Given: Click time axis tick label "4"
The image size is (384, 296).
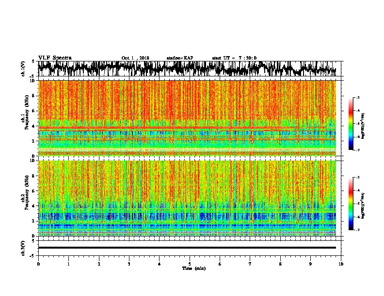Looking at the screenshot, I should pos(160,264).
